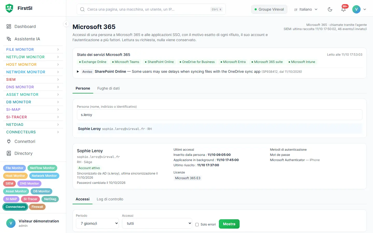
Task: Click the Microsoft Intune status chip
Action: (x=302, y=62)
